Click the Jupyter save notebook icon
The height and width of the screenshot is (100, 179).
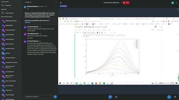tap(75, 33)
